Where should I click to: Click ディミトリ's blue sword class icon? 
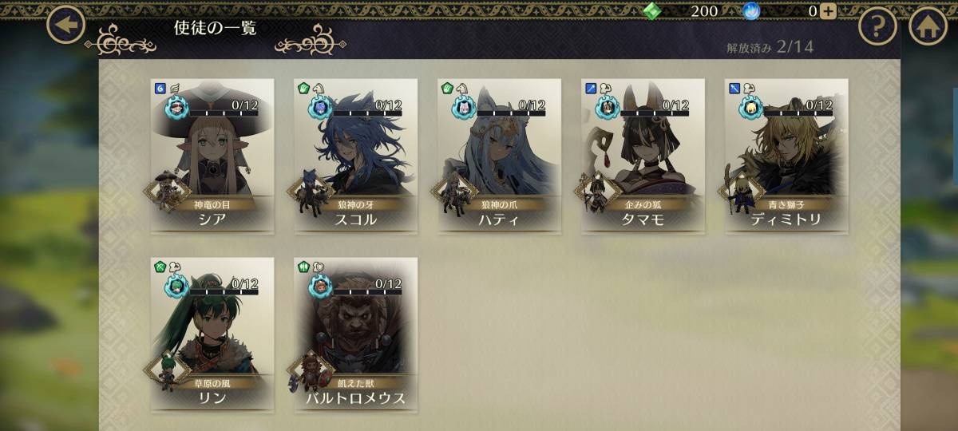(x=733, y=88)
